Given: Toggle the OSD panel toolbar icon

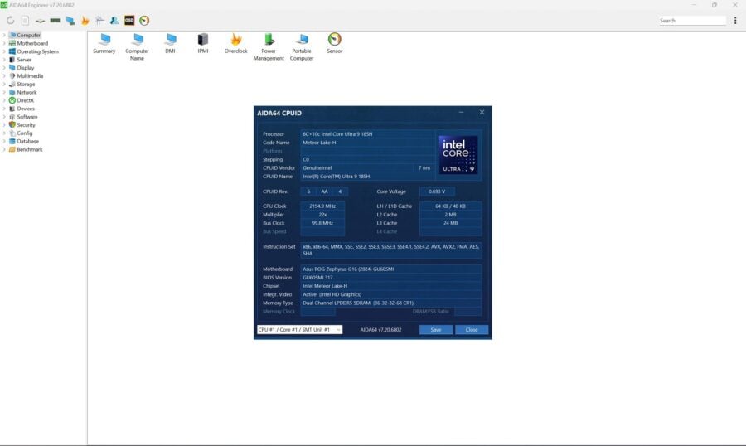Looking at the screenshot, I should (129, 21).
